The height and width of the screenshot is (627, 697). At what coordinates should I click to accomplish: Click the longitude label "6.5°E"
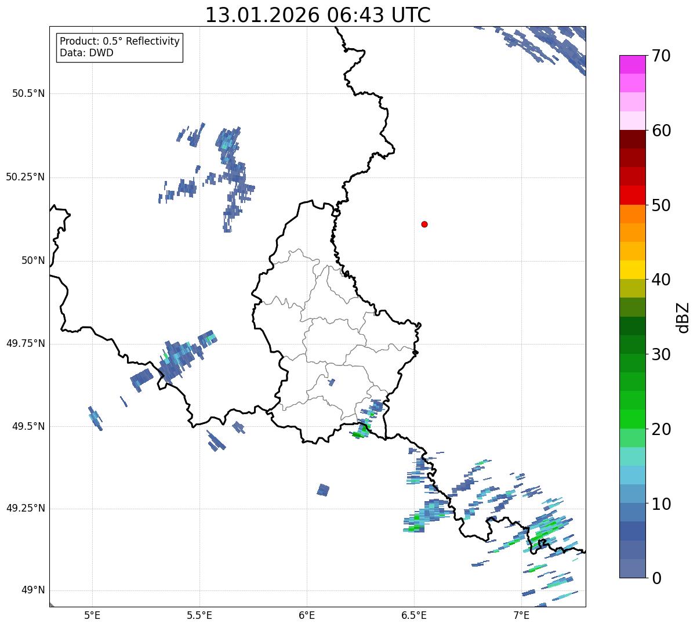[414, 615]
